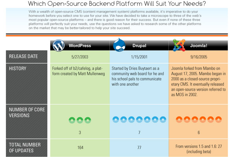Click the Drupal water-drop logo
234x157 pixels.
[x=119, y=45]
